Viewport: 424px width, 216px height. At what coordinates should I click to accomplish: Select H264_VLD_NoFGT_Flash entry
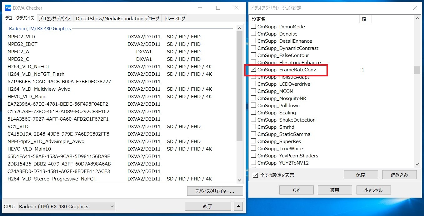tap(121, 74)
